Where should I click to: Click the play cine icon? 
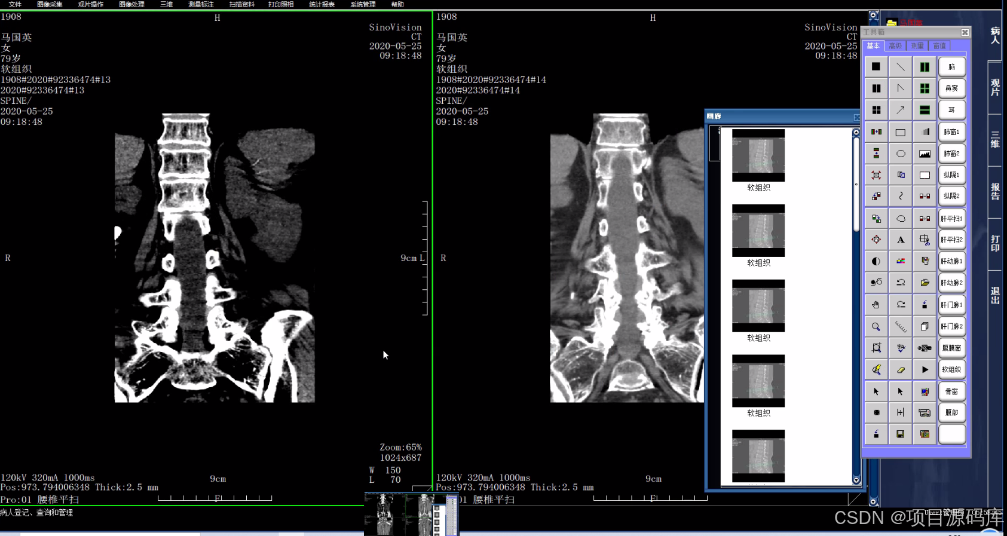925,369
